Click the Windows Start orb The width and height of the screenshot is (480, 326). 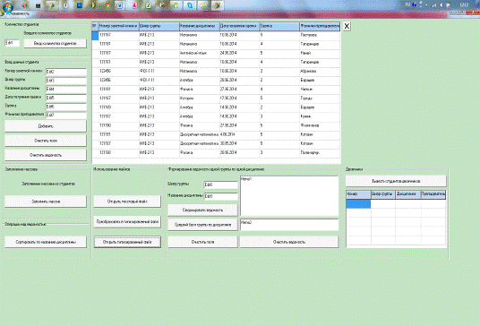pos(8,6)
